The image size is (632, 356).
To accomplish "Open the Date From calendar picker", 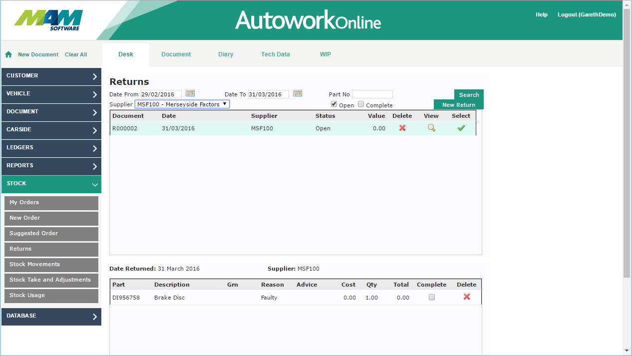I will click(x=190, y=93).
